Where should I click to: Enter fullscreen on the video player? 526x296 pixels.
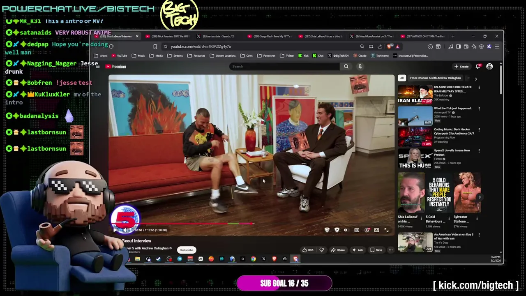(x=386, y=230)
